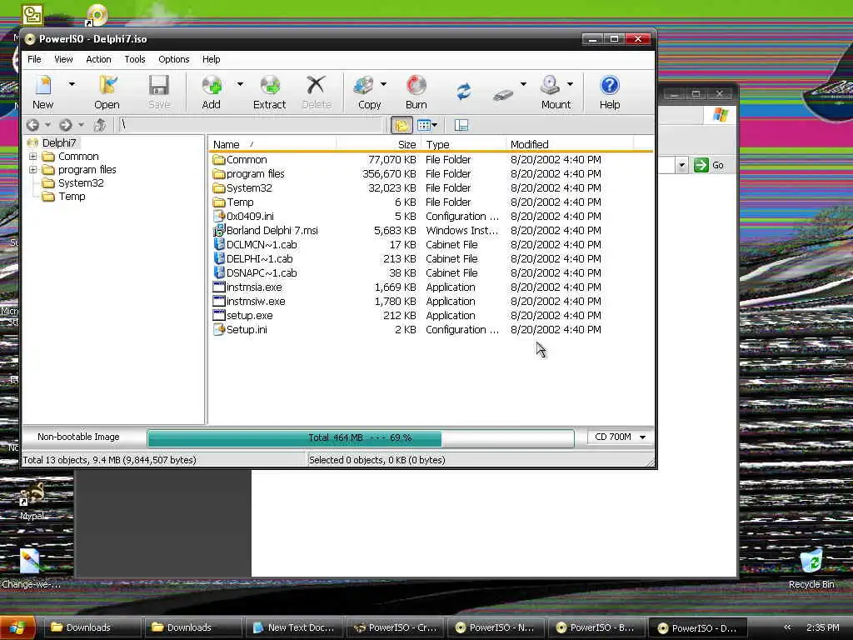Screen dimensions: 853x640
Task: Select System32 in the folder tree
Action: click(x=81, y=182)
